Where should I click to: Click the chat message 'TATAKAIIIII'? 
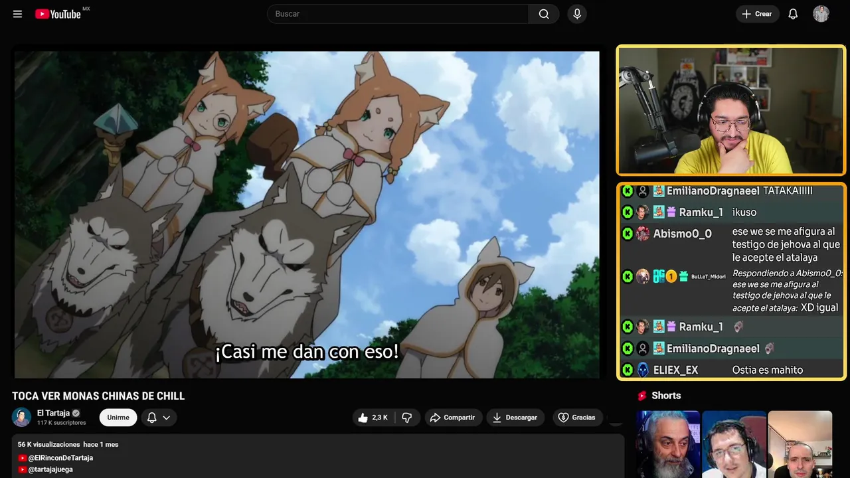coord(788,191)
